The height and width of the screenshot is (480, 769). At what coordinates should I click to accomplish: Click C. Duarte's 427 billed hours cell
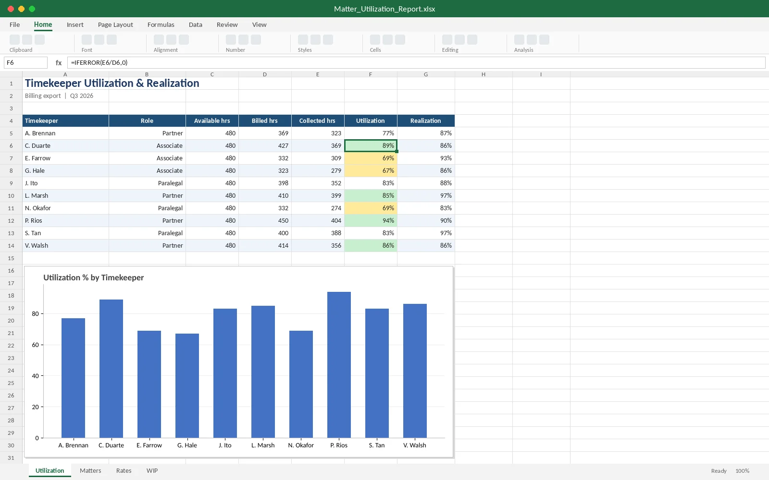click(265, 146)
